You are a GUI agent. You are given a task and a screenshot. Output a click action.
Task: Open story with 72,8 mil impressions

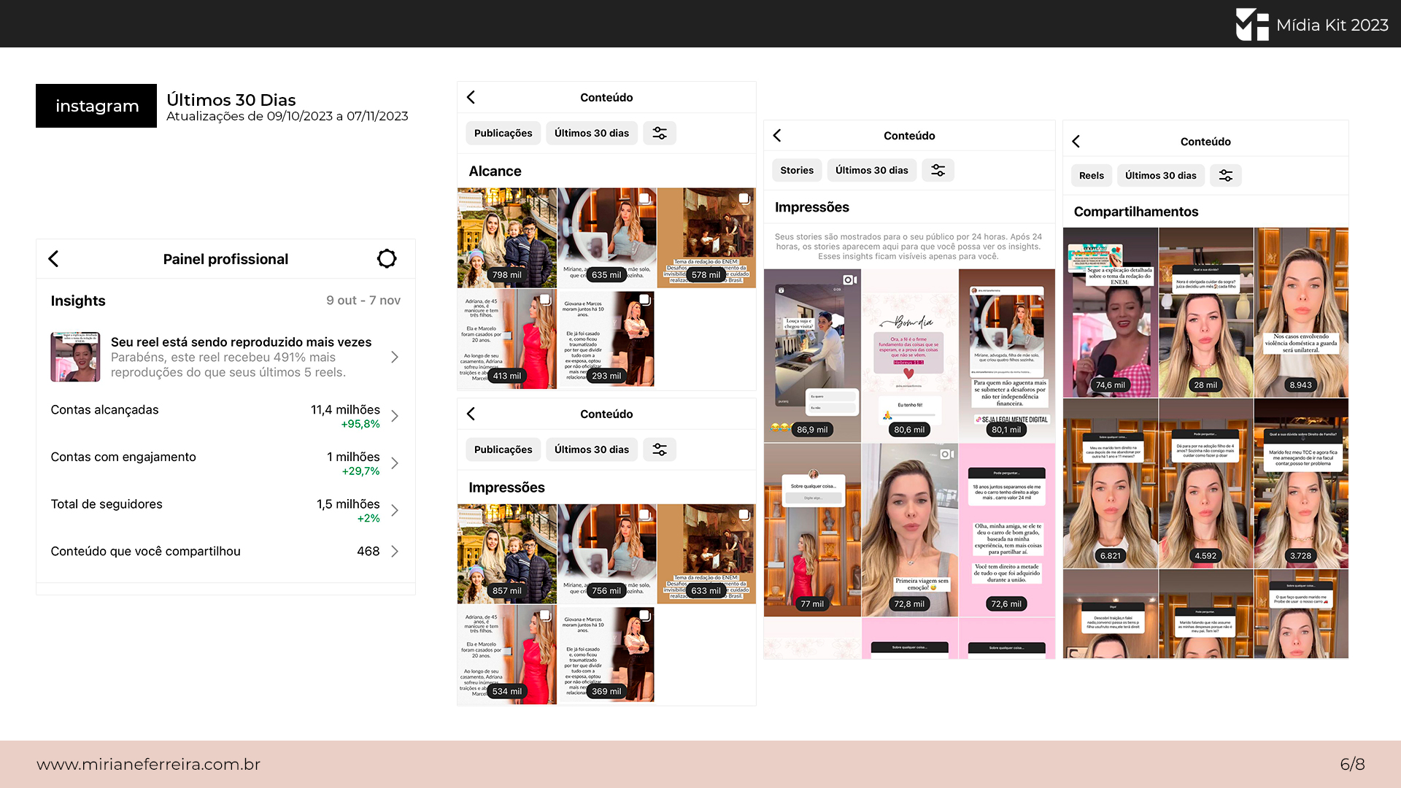(909, 530)
